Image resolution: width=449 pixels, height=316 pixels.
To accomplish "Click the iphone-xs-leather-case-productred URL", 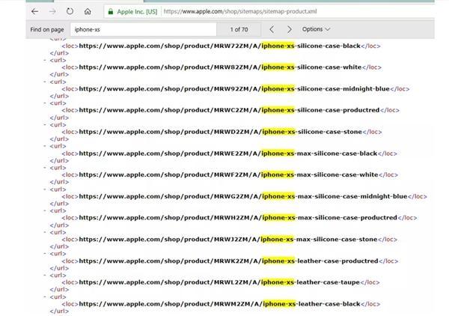I will tap(228, 261).
